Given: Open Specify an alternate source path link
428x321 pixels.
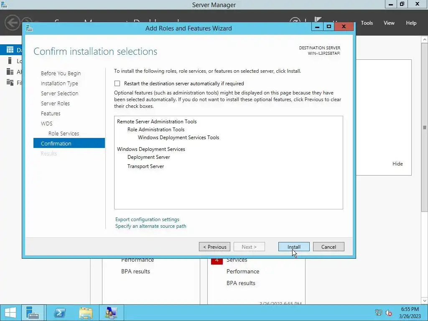Looking at the screenshot, I should point(150,226).
